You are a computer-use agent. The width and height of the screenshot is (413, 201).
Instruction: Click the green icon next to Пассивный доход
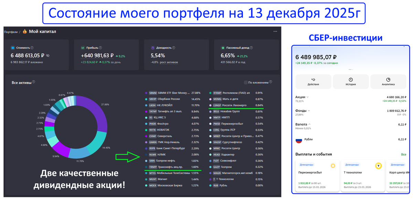tap(223, 48)
